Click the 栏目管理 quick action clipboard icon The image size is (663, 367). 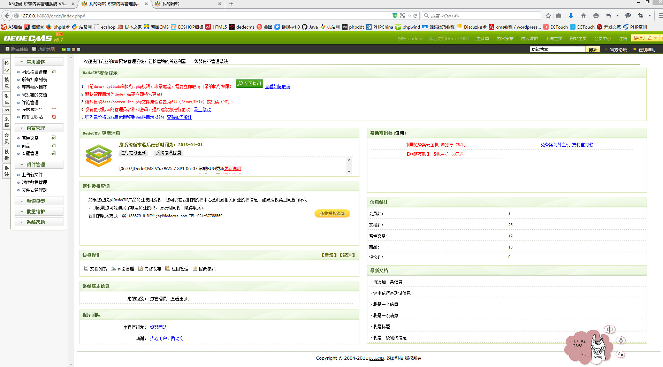(x=168, y=268)
